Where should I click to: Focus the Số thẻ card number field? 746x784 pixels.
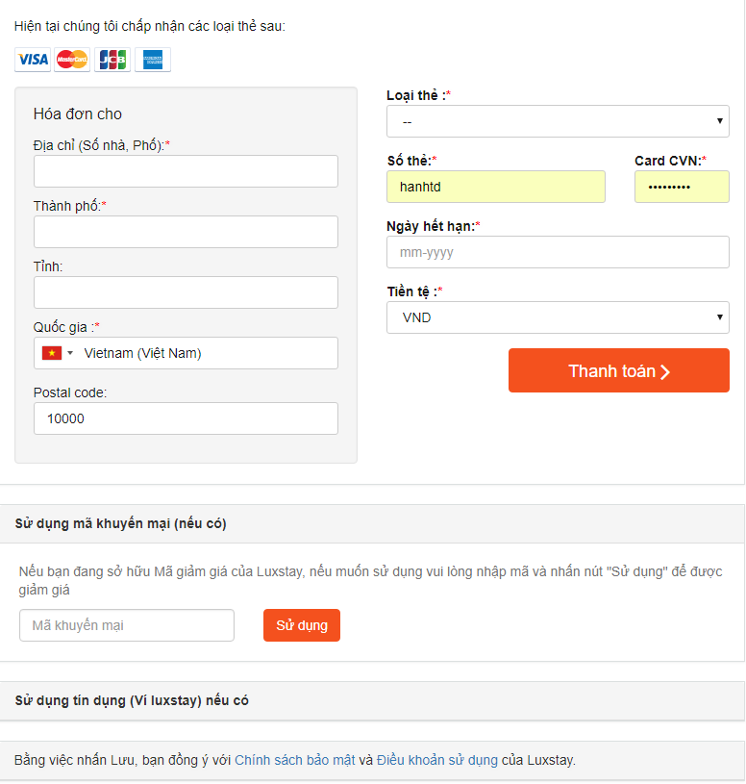pos(496,187)
